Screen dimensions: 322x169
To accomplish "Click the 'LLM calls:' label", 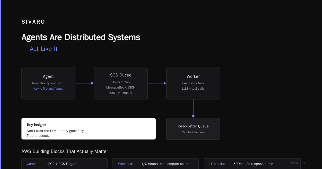I will pos(217,164).
